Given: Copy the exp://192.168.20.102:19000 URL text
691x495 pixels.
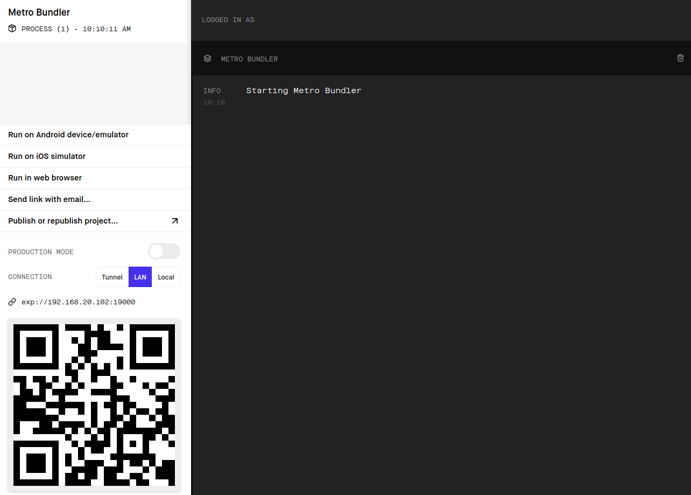Looking at the screenshot, I should [x=78, y=302].
